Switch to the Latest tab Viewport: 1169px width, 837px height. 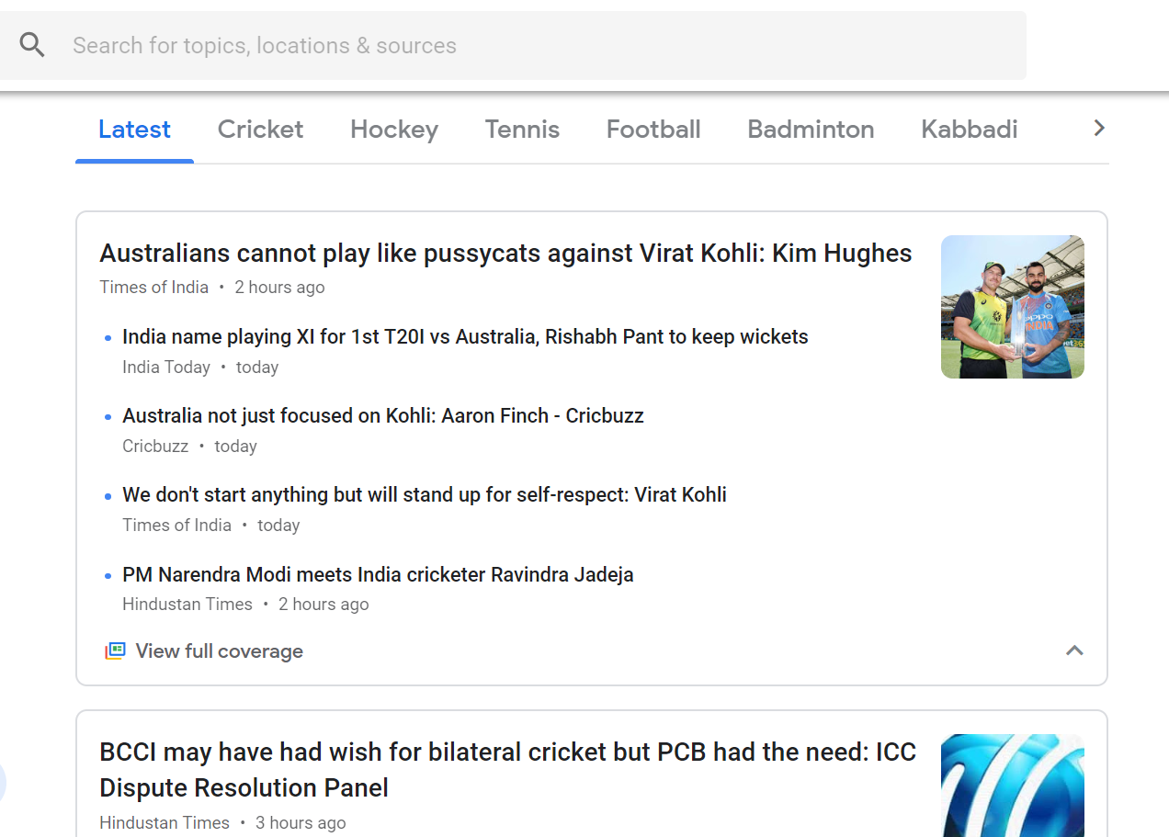134,130
